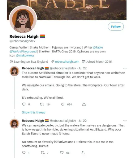Click the reply icon on the first tweet
This screenshot has width=133, height=158.
(24, 104)
